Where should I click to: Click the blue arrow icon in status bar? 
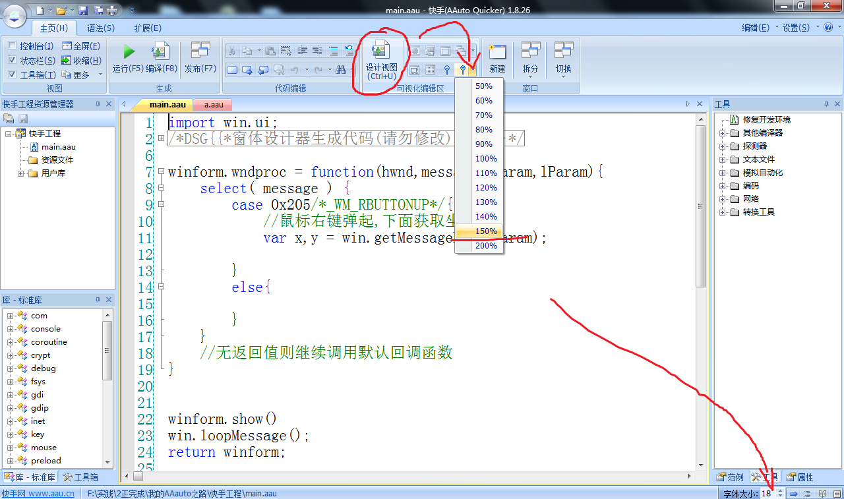[x=794, y=493]
